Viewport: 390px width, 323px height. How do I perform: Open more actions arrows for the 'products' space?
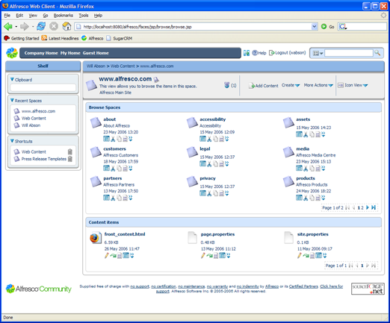[x=324, y=198]
